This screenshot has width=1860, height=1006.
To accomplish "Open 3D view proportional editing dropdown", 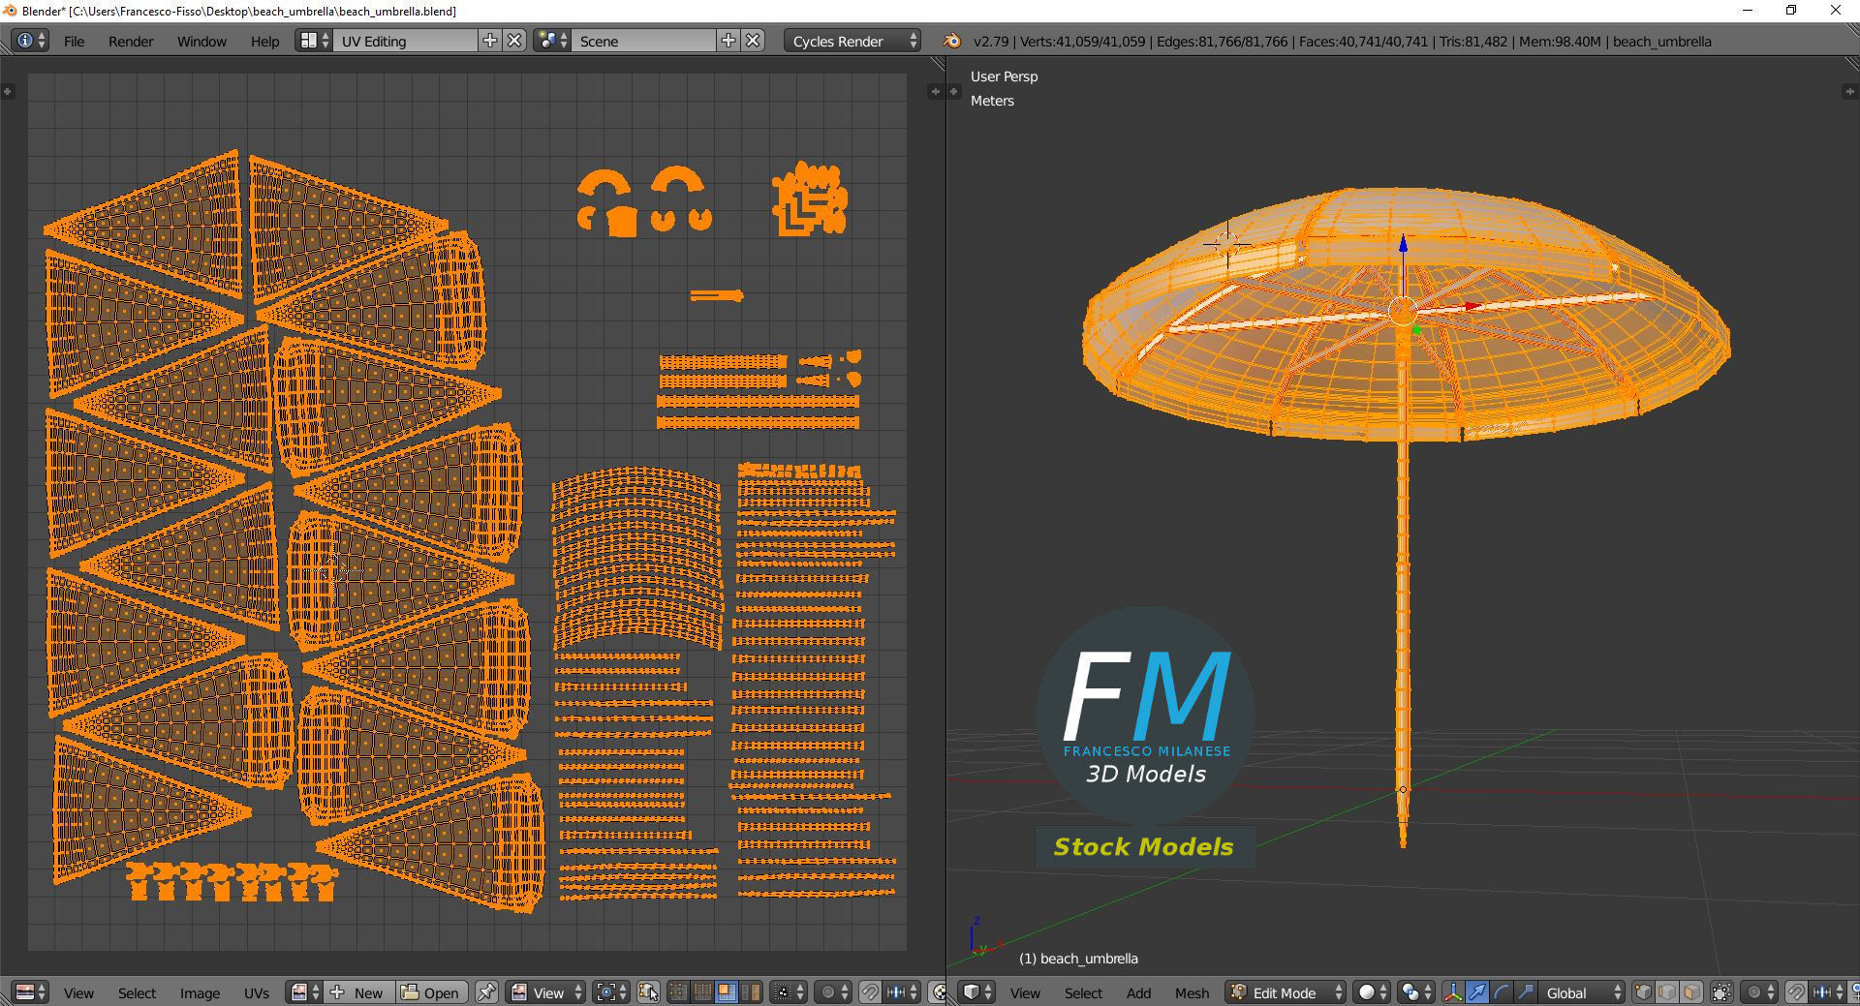I will pyautogui.click(x=1759, y=992).
